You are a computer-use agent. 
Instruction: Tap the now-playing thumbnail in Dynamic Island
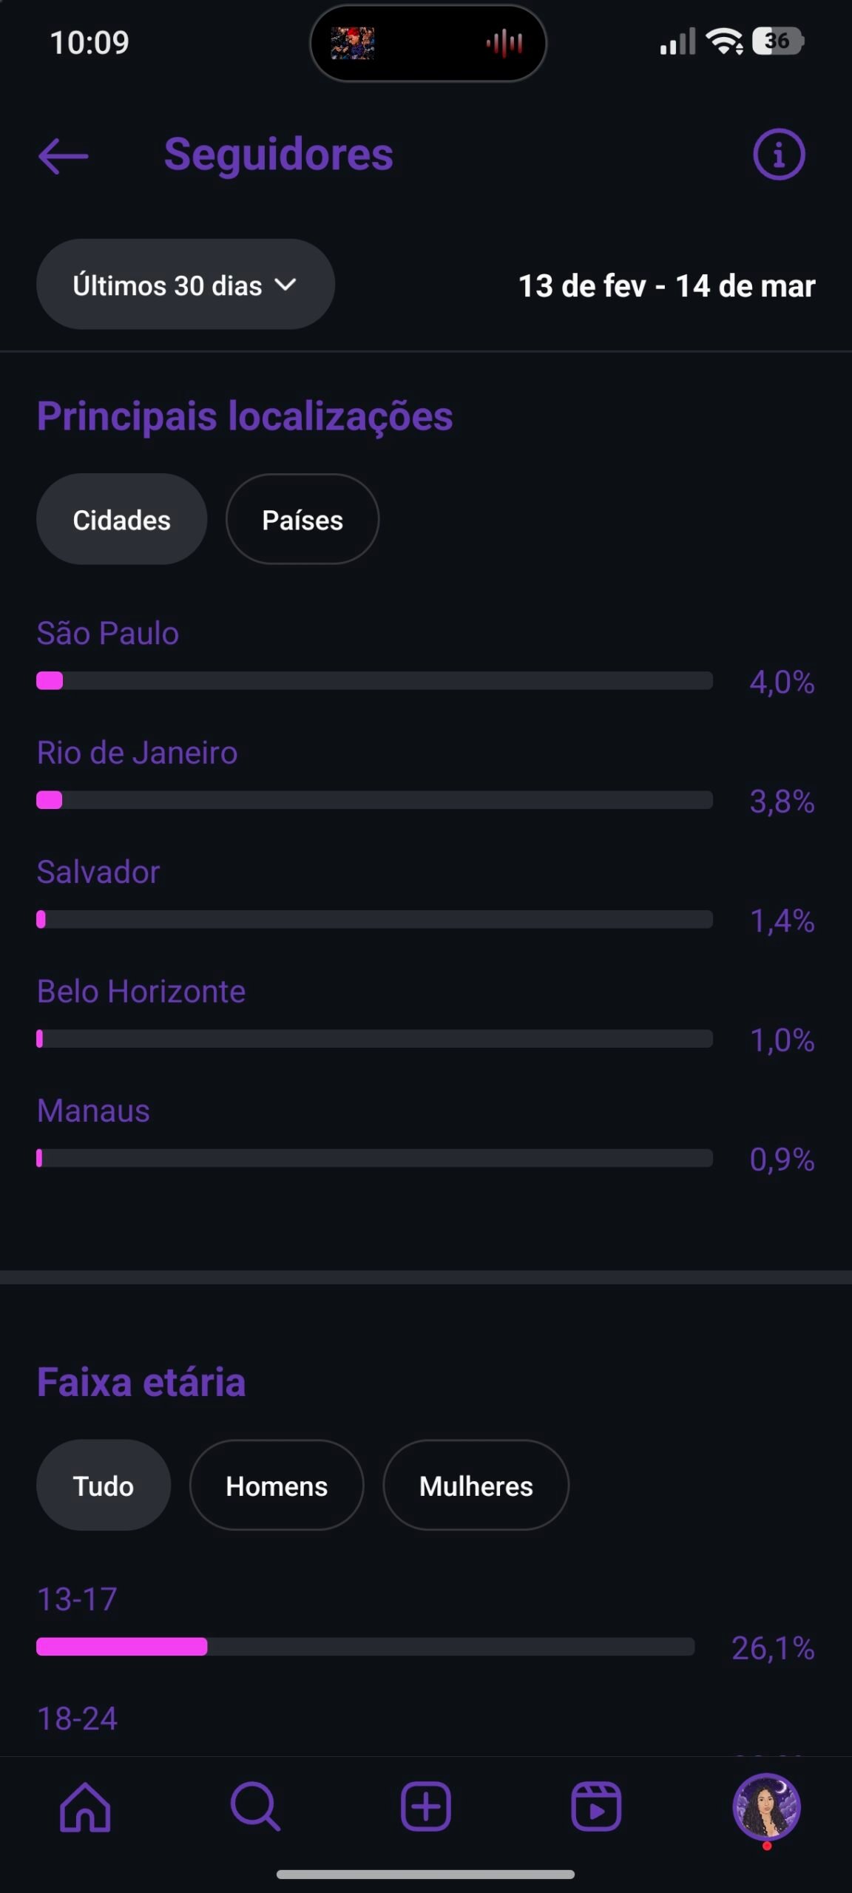click(352, 44)
